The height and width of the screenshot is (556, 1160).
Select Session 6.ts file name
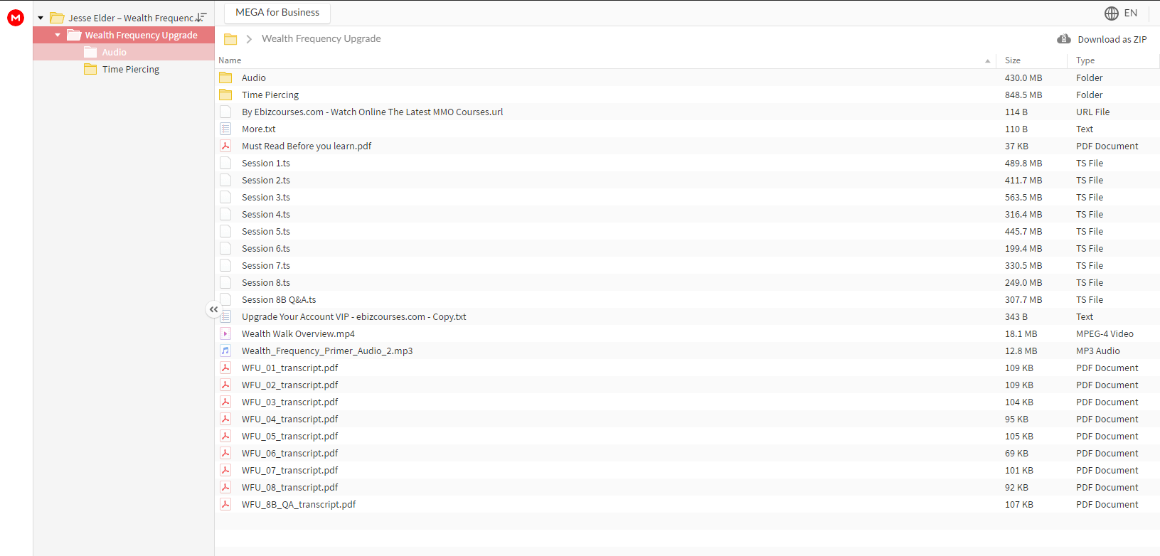point(266,248)
